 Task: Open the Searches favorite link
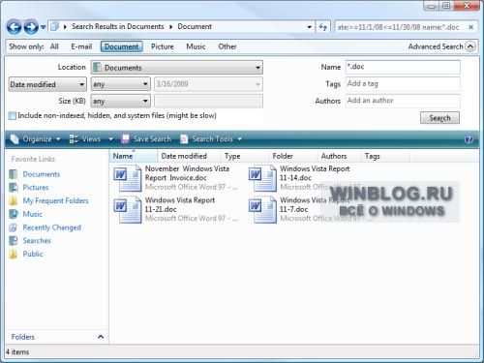37,241
